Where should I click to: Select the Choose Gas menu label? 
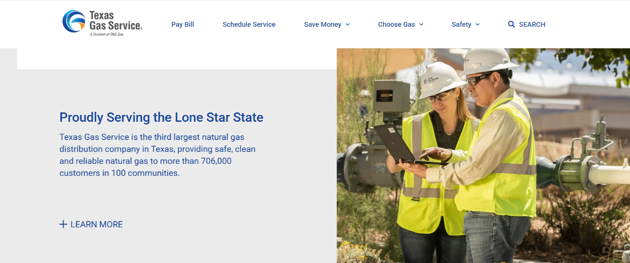(396, 25)
